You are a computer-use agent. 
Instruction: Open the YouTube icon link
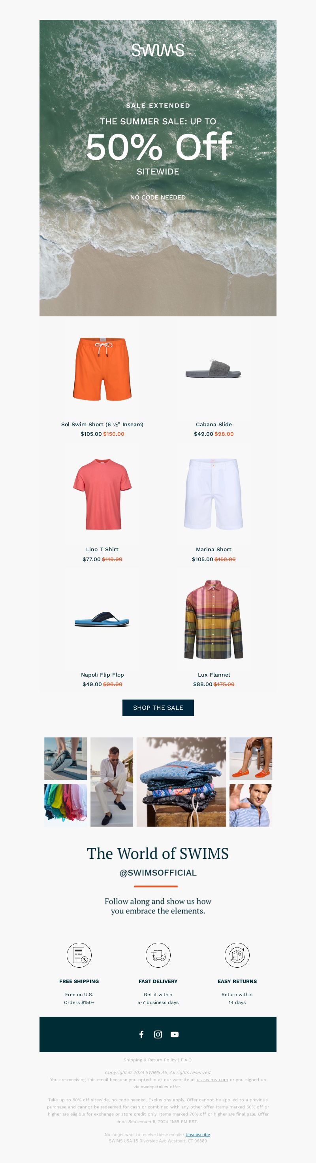click(x=175, y=1034)
